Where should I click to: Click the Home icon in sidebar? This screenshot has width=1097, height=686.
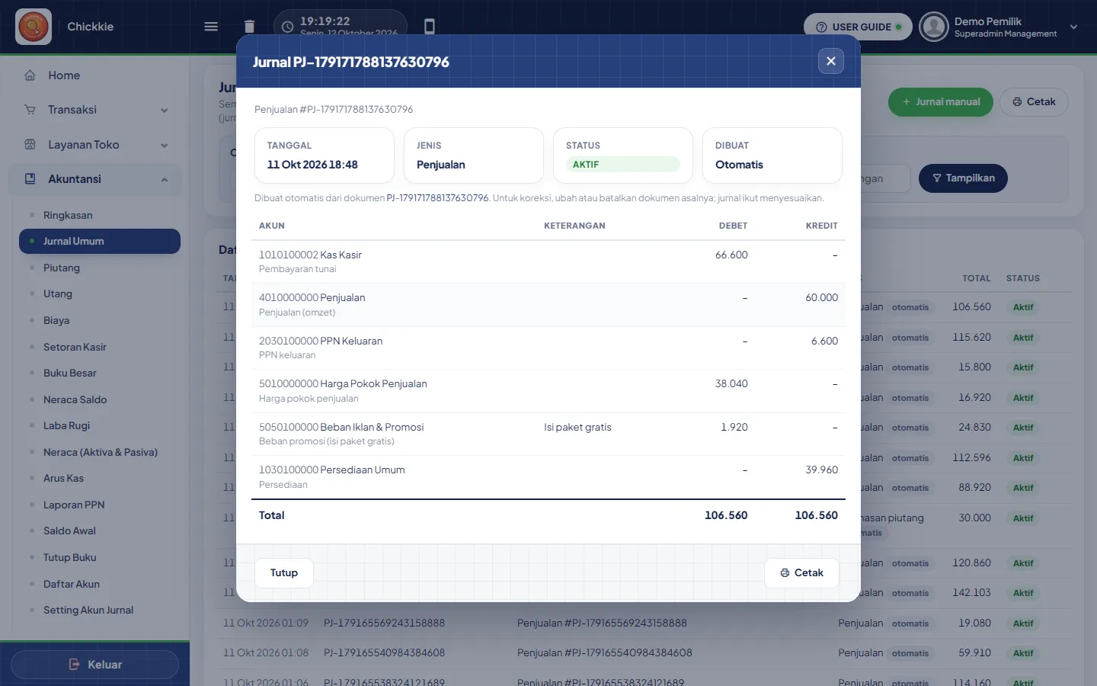(x=30, y=75)
